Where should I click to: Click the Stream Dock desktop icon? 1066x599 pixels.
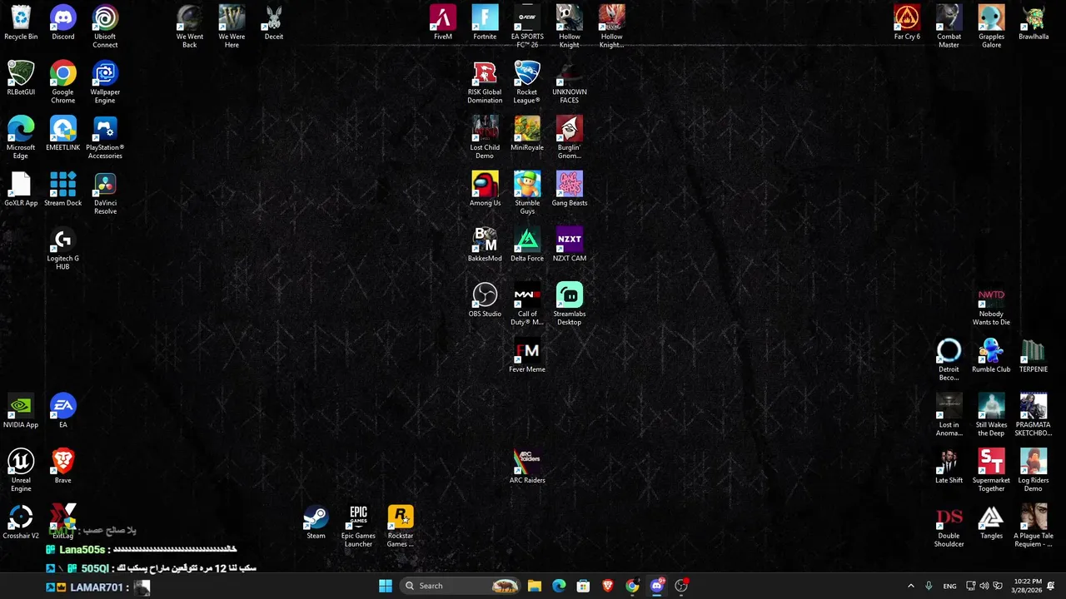(x=63, y=190)
